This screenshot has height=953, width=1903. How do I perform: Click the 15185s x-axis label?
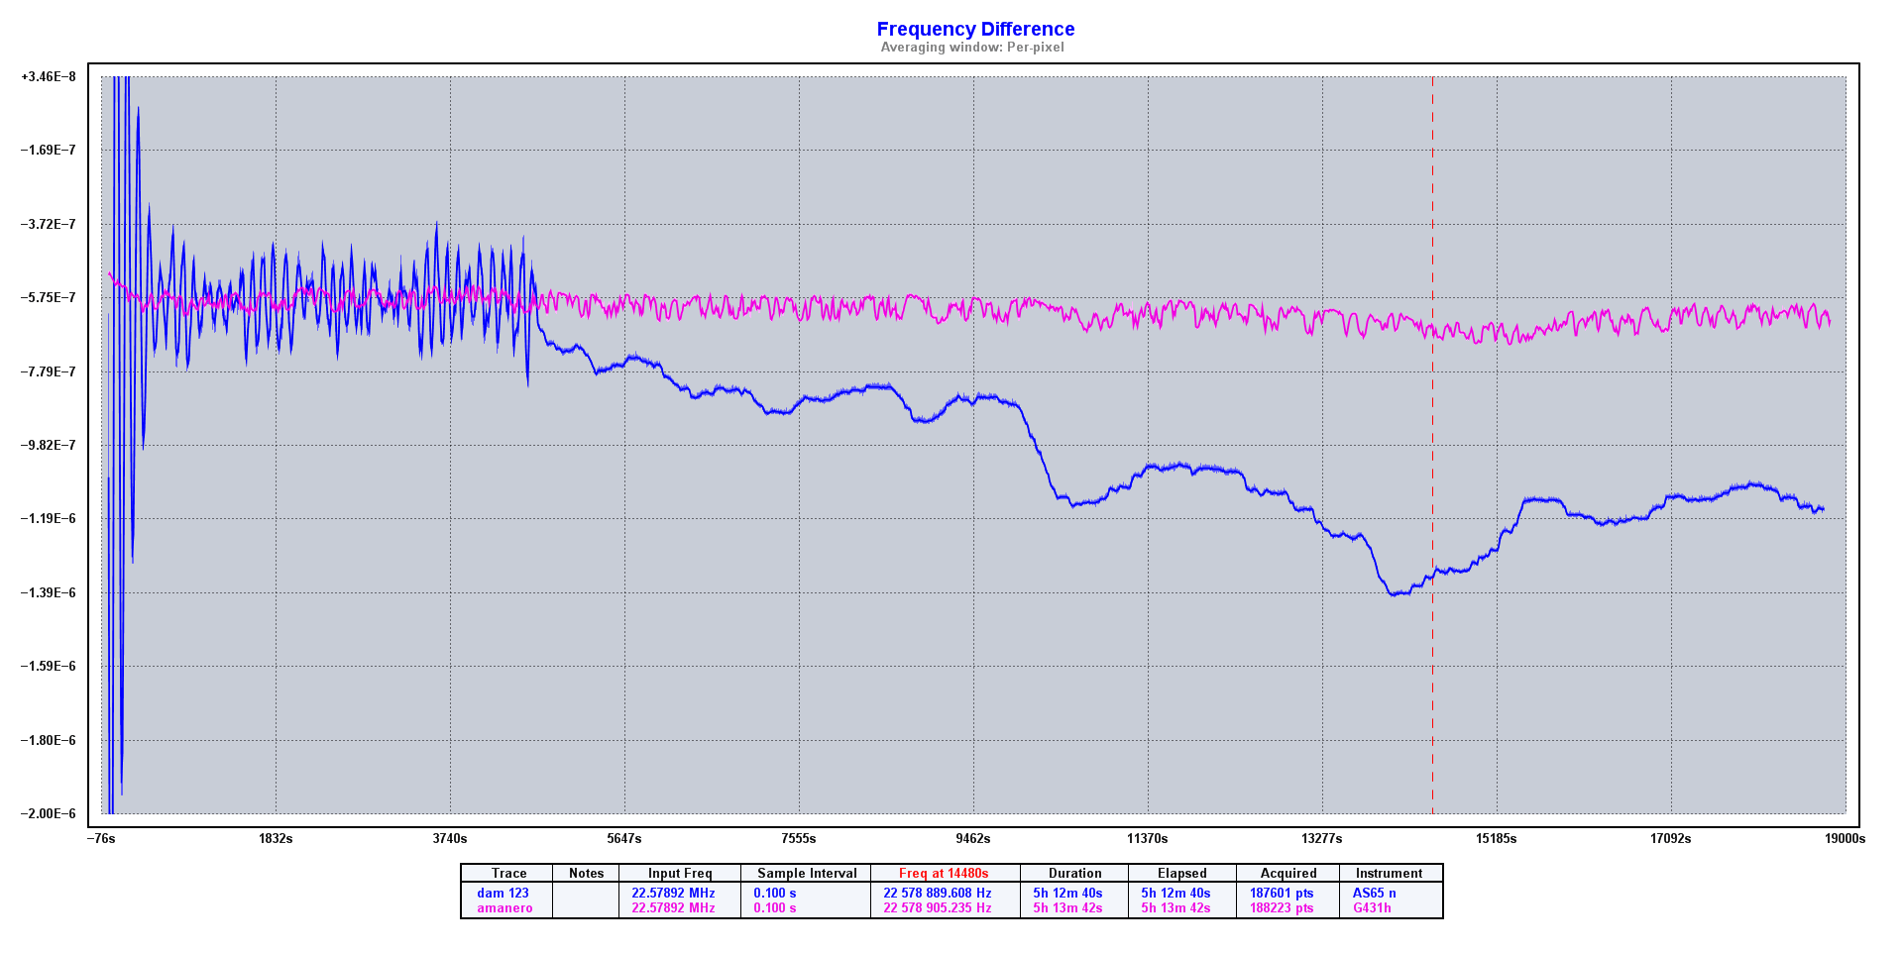(x=1496, y=838)
